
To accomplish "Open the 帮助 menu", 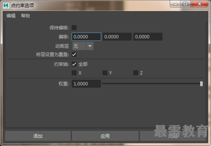I will (x=26, y=16).
